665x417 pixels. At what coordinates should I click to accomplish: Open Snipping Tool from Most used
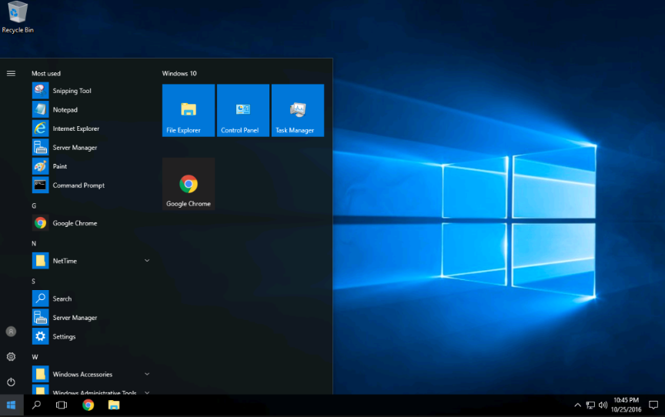tap(91, 91)
